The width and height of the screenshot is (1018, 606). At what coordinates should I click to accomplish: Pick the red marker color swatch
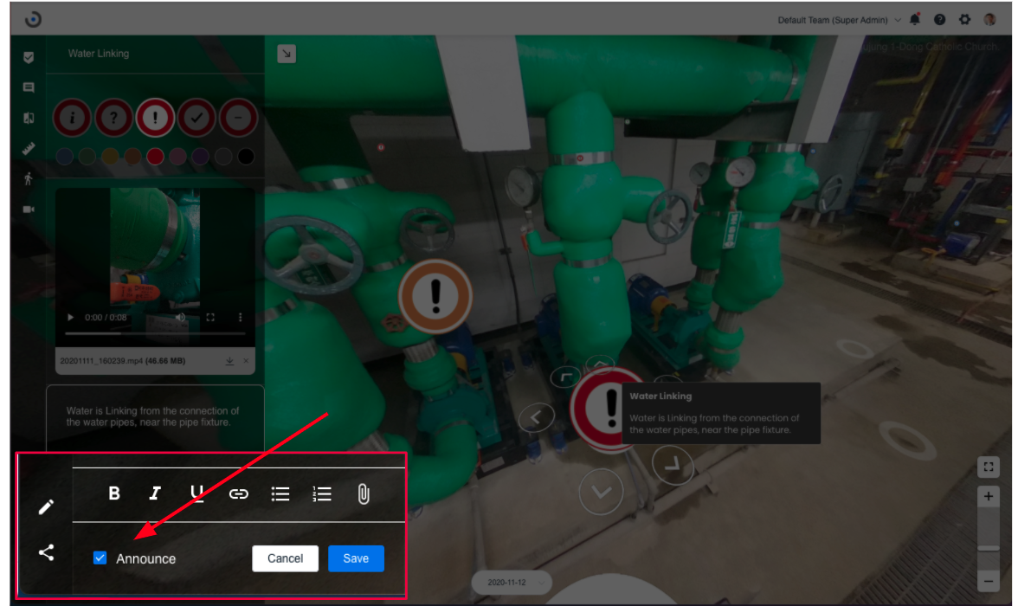pyautogui.click(x=155, y=157)
